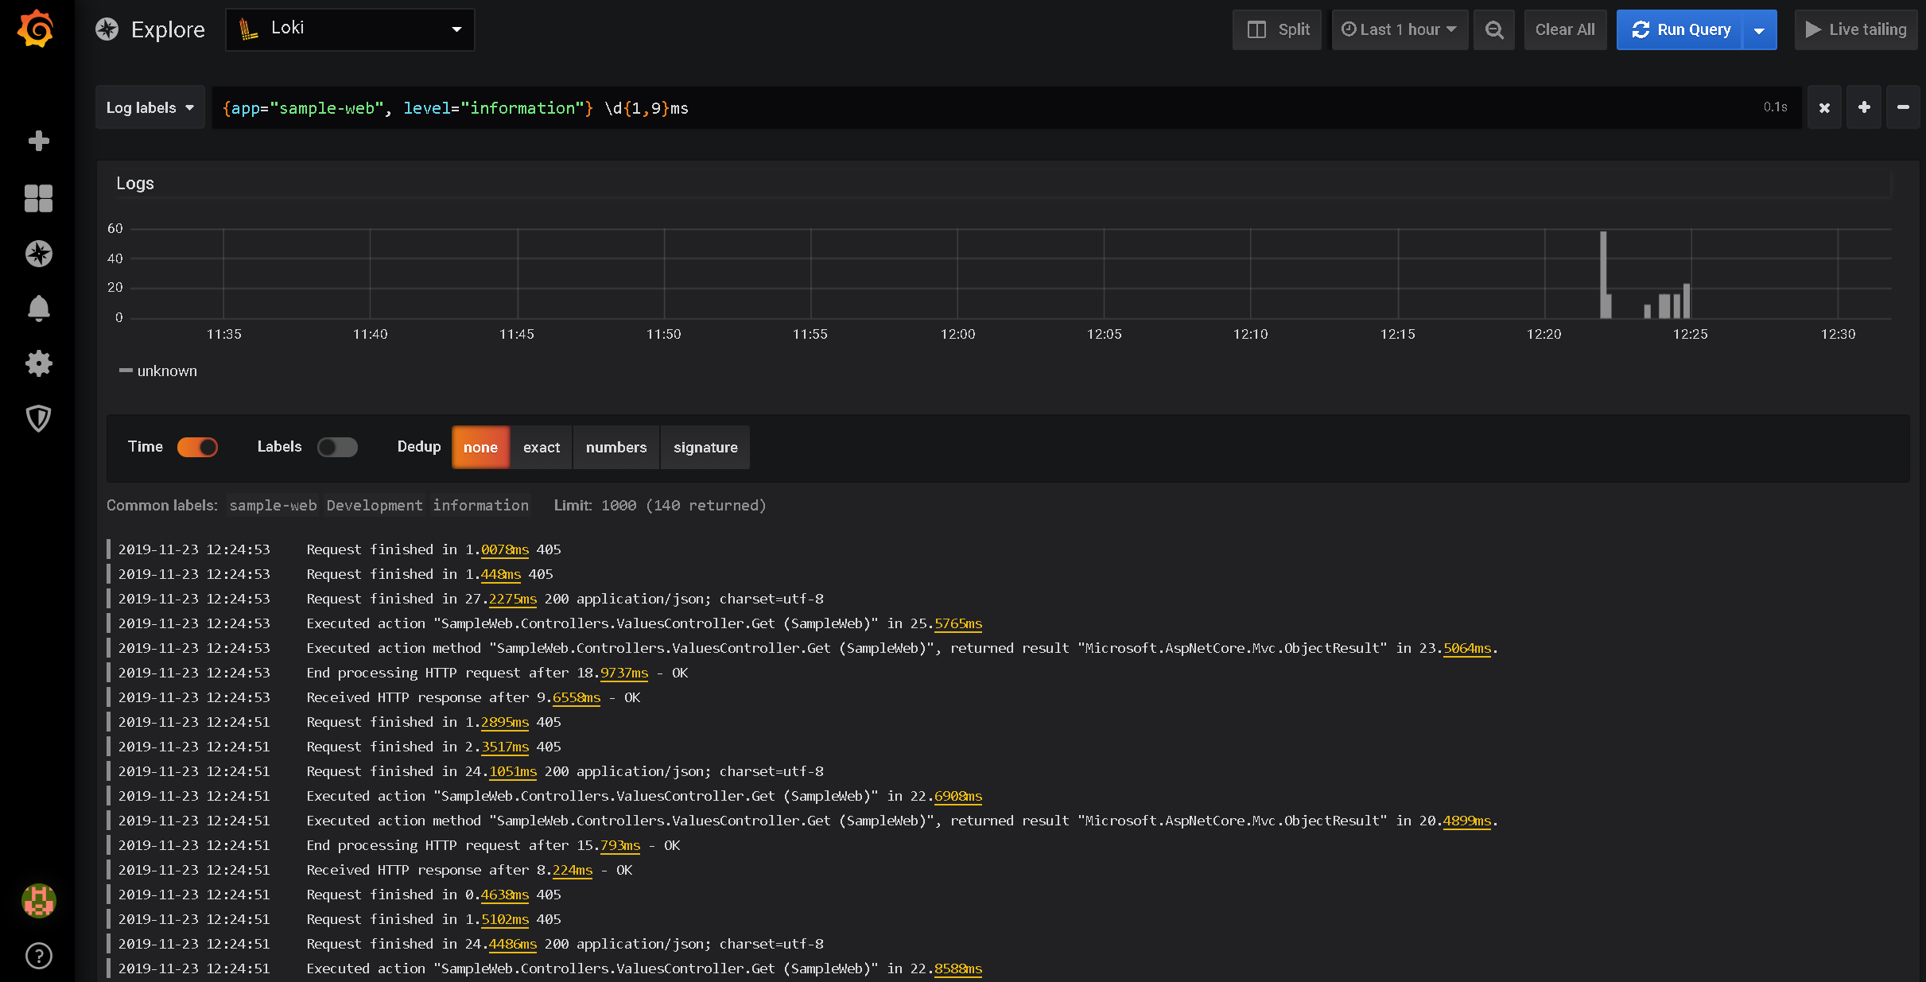The image size is (1926, 982).
Task: Select the exact dedup option
Action: [x=541, y=447]
